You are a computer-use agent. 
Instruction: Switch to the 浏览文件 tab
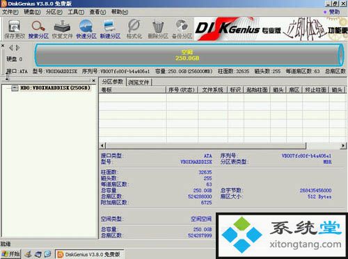139,82
